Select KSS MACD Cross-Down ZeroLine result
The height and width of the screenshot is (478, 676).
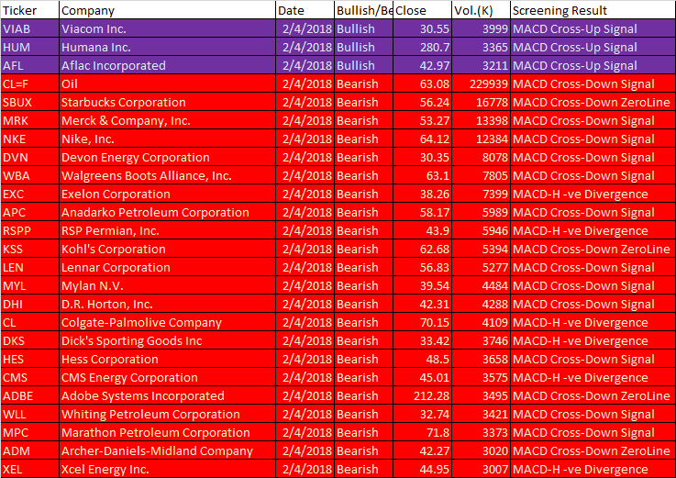593,249
